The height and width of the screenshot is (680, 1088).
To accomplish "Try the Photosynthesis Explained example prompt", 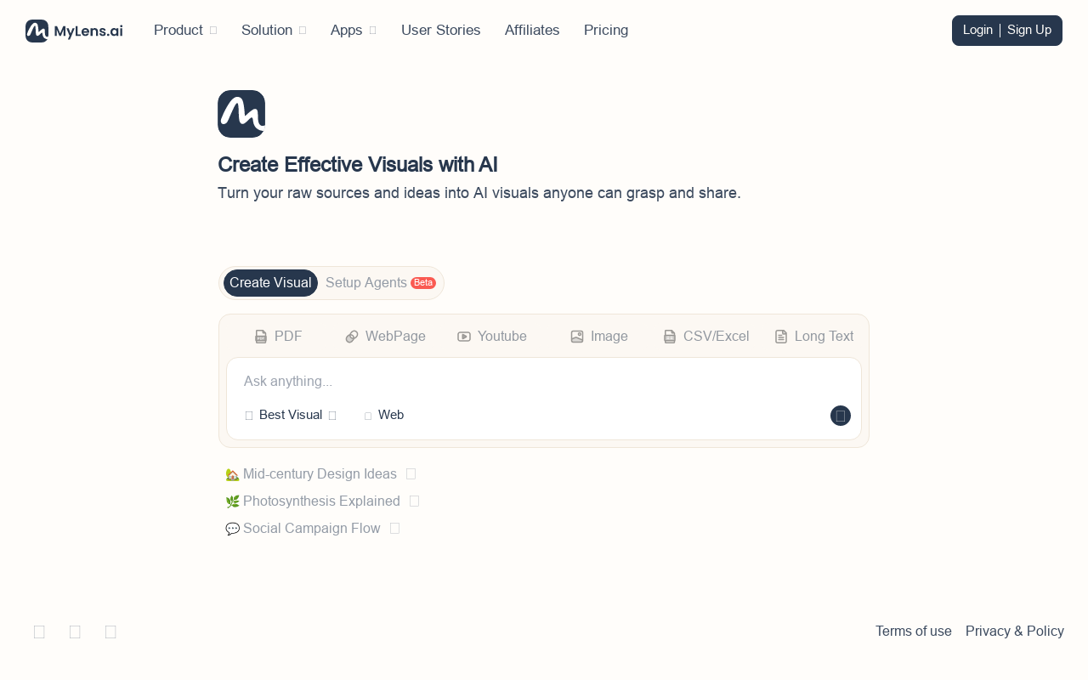I will coord(321,501).
